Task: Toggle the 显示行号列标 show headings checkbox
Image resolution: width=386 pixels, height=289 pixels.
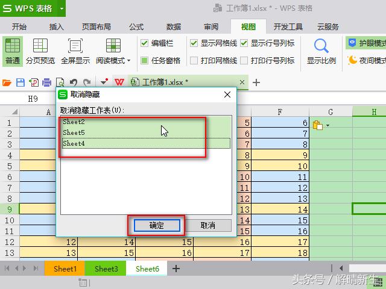Action: click(x=244, y=43)
